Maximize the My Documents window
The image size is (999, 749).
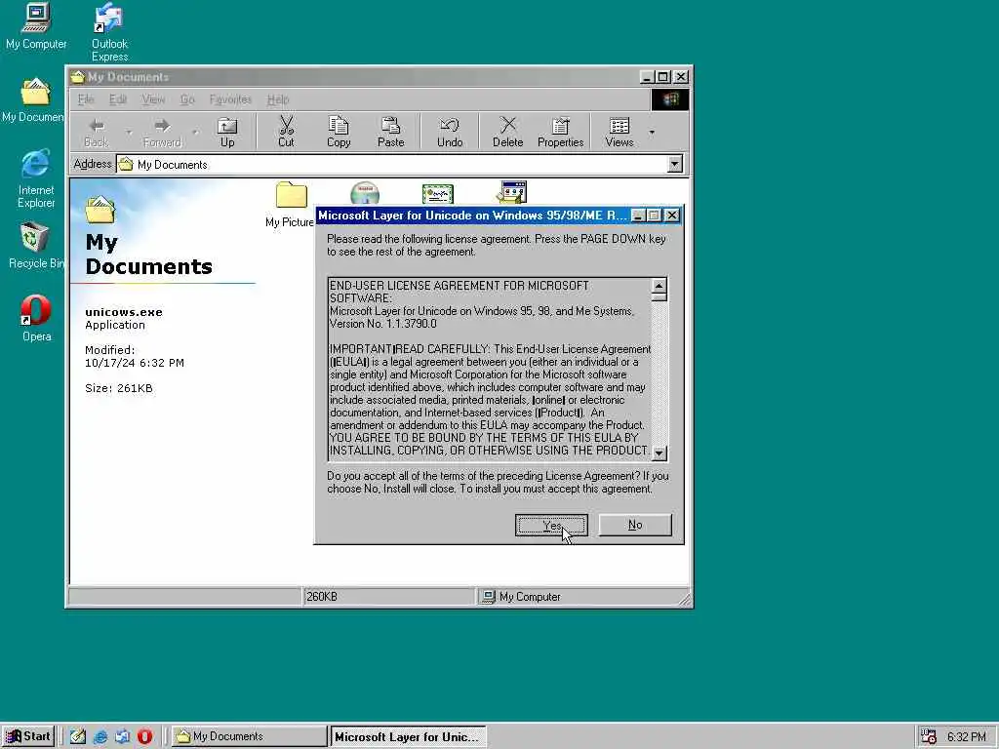coord(662,77)
